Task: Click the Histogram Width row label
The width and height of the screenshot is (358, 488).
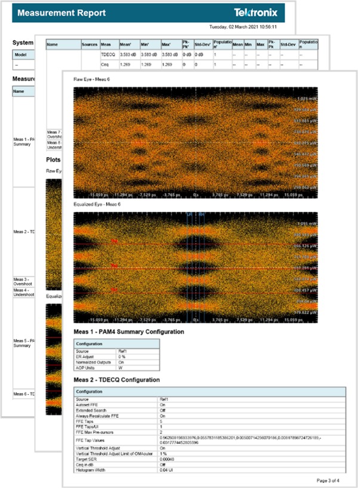Action: (91, 470)
